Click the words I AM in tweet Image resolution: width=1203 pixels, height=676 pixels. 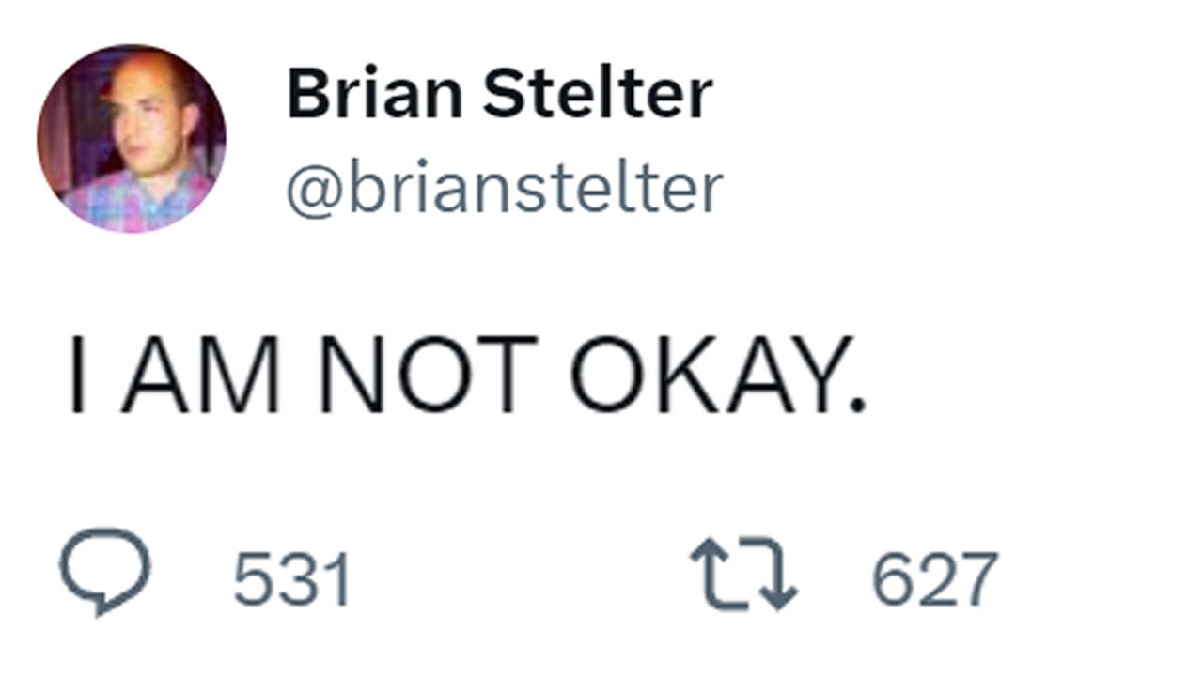coord(175,375)
